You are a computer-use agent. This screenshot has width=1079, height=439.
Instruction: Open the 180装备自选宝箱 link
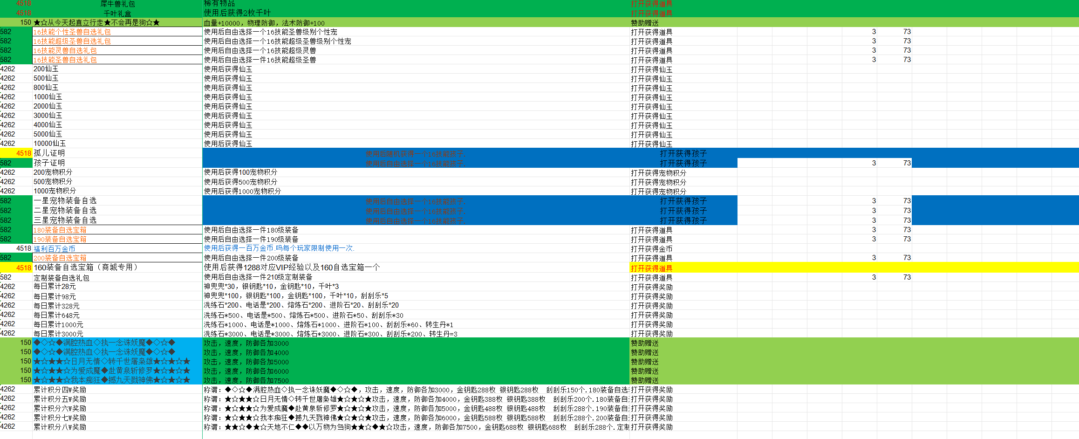(60, 230)
